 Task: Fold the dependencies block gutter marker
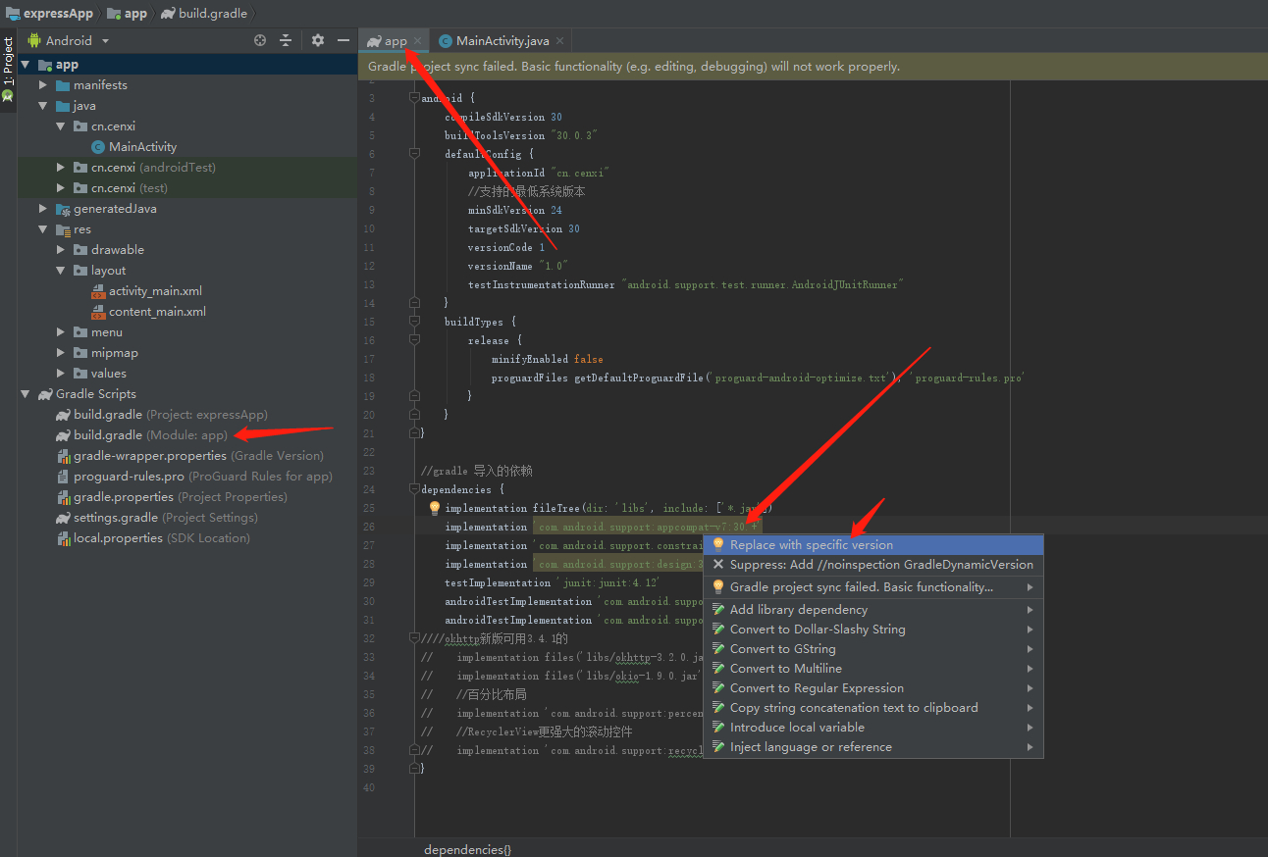point(414,489)
